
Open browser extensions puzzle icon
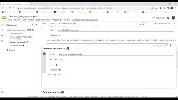(160, 8)
